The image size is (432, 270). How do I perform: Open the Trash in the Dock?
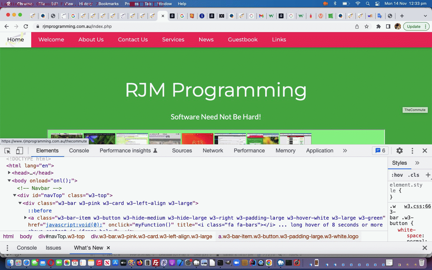tap(421, 263)
